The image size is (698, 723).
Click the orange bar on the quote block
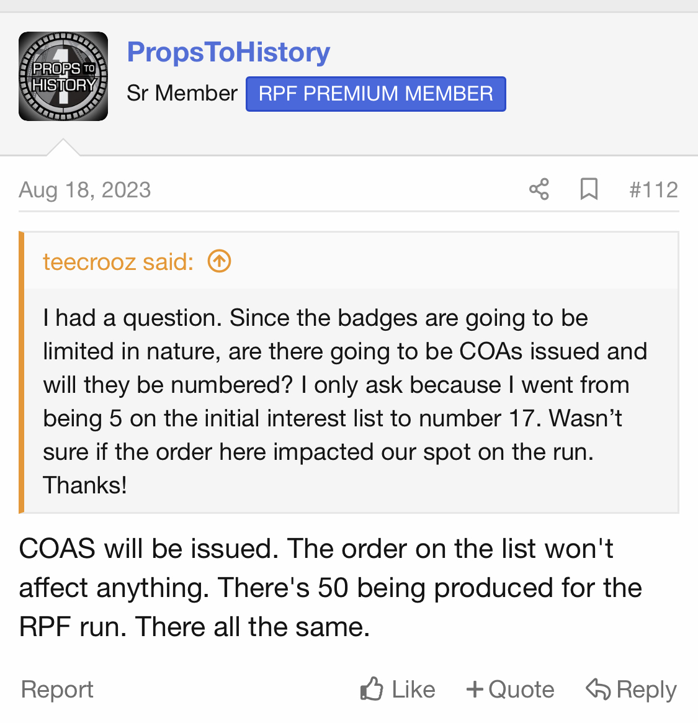(x=21, y=372)
